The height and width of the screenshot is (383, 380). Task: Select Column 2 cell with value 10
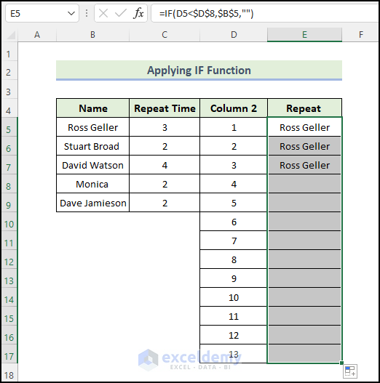click(x=234, y=297)
